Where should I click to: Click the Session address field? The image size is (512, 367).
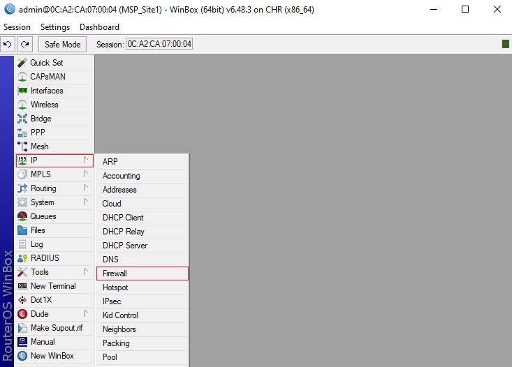tap(159, 44)
